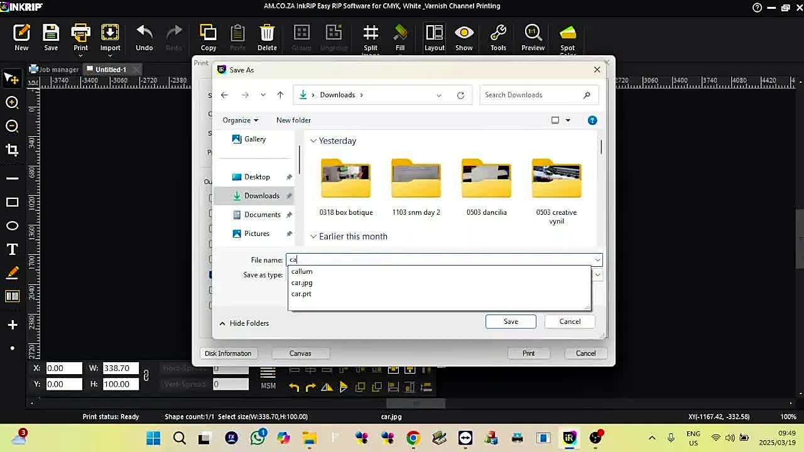Select the ellipse shape tool
This screenshot has width=804, height=452.
click(12, 226)
